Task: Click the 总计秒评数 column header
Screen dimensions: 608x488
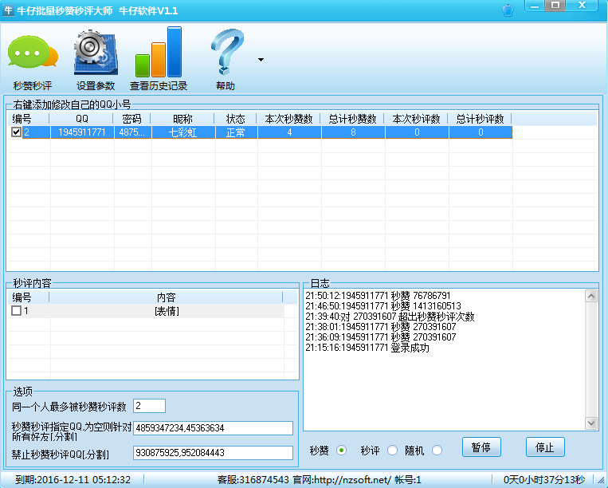Action: pyautogui.click(x=480, y=119)
